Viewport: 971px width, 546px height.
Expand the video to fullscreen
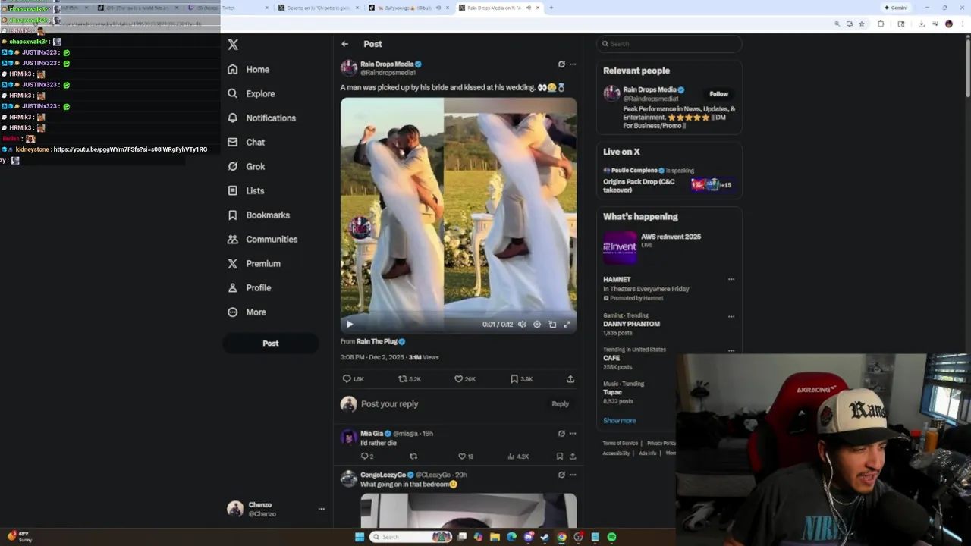tap(567, 324)
